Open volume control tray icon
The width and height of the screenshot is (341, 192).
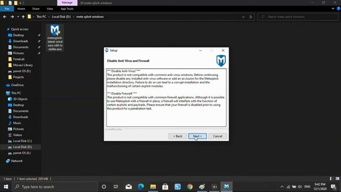pyautogui.click(x=300, y=187)
